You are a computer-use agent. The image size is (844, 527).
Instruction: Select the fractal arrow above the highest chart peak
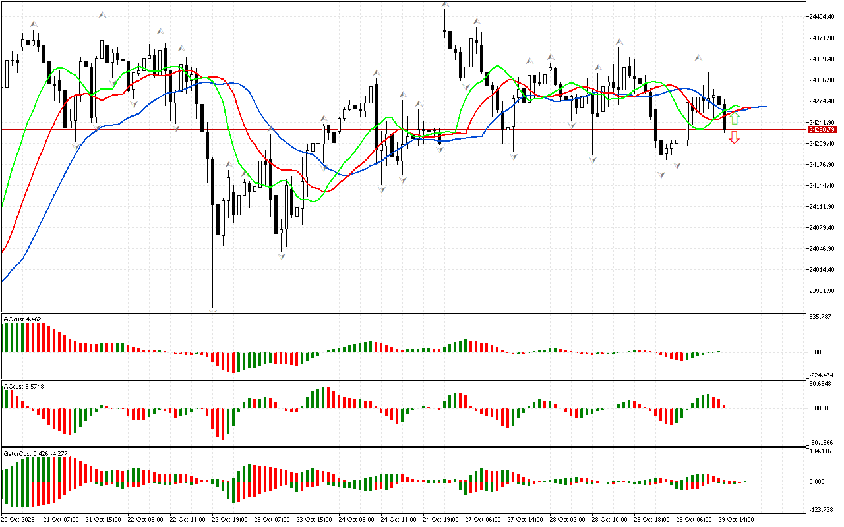[x=446, y=5]
